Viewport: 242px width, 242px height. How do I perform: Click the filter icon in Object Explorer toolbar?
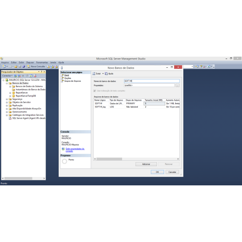[x=27, y=76]
